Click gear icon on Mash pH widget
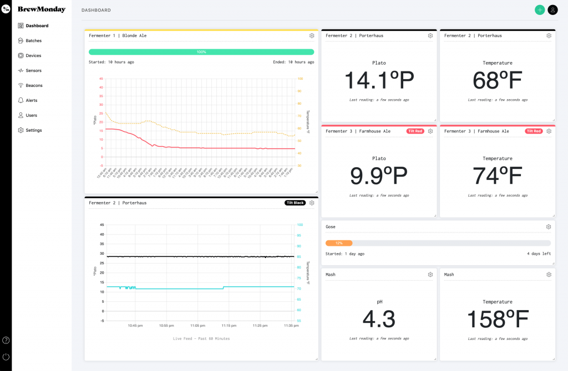This screenshot has height=371, width=568. [x=430, y=275]
